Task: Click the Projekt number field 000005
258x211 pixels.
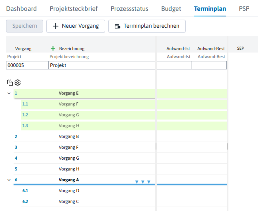Action: 27,65
